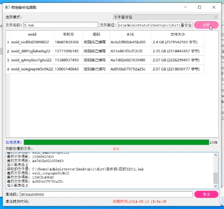This screenshot has height=209, width=224.
Task: Click the 文件大小 column header
Action: click(177, 34)
